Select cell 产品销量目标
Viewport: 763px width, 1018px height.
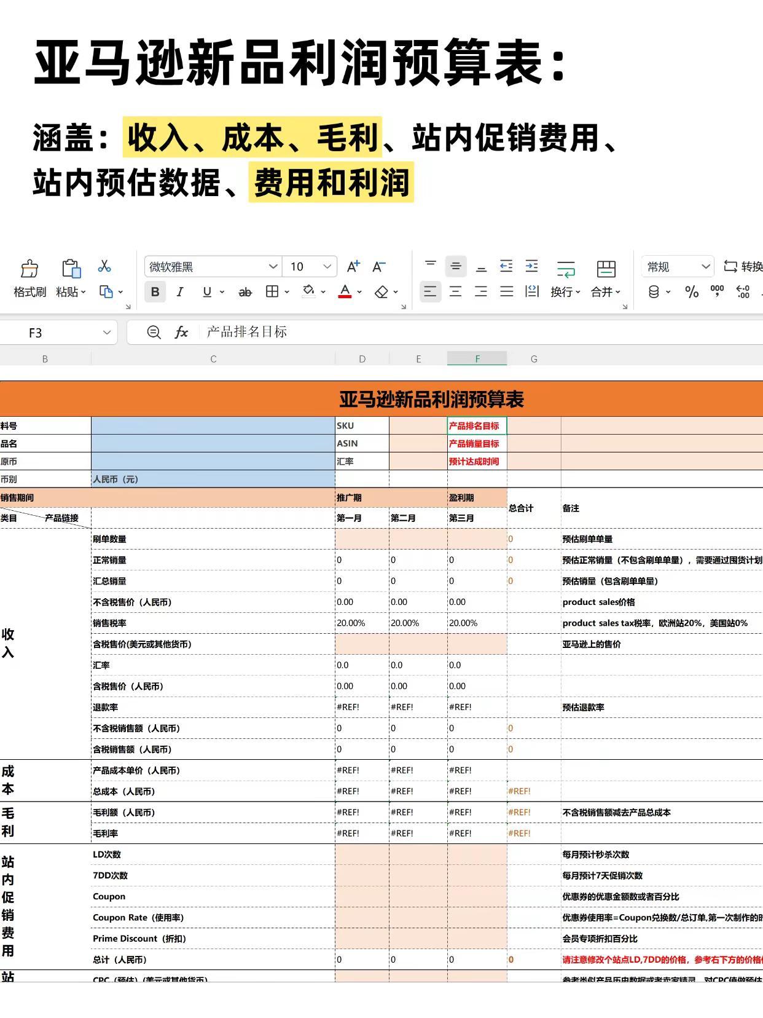click(477, 443)
